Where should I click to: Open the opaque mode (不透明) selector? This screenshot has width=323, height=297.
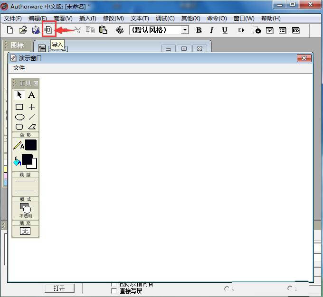[x=26, y=211]
